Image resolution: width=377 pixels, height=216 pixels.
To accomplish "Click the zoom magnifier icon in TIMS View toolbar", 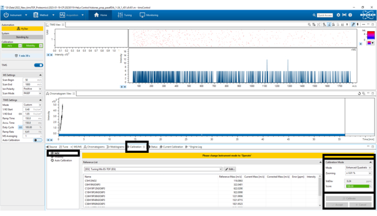I will pos(324,24).
